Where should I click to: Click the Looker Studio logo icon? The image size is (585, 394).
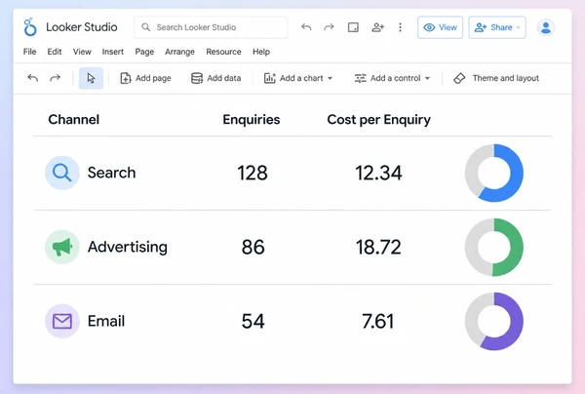pyautogui.click(x=30, y=27)
